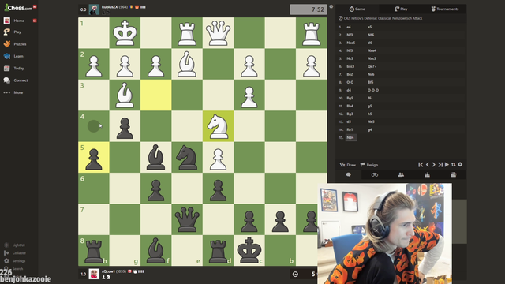Select the white bishop on g3

point(125,95)
